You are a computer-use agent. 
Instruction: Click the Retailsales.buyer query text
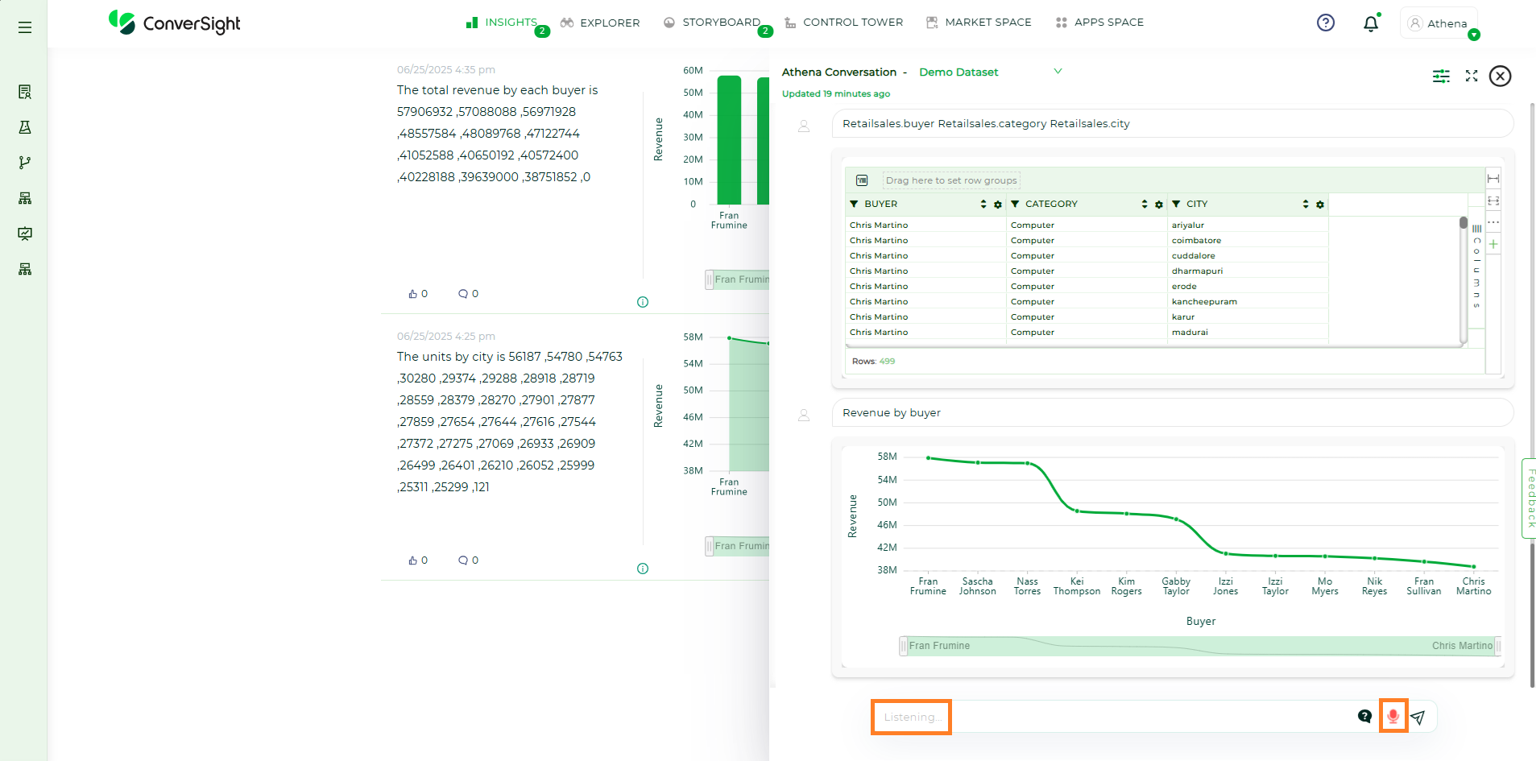tap(888, 124)
